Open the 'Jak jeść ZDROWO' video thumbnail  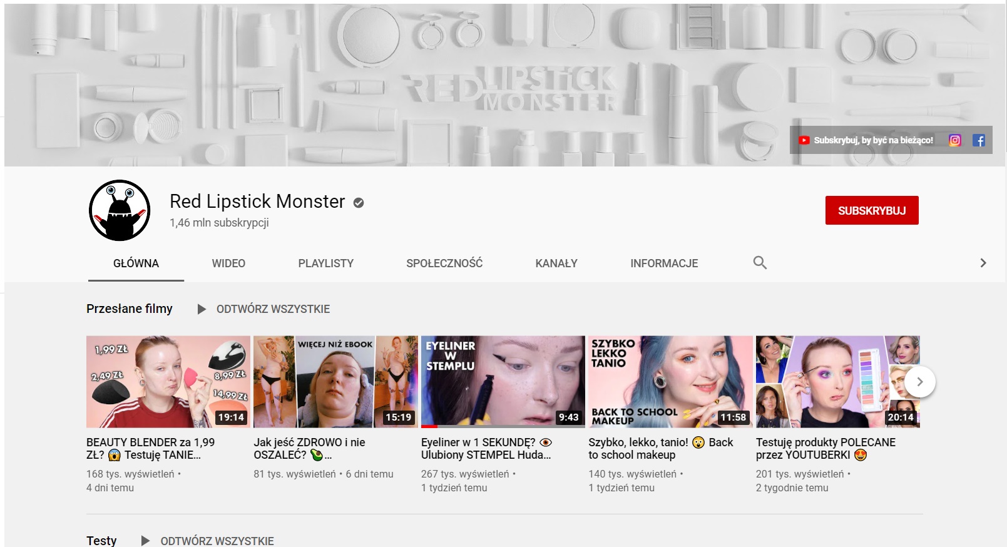pos(335,382)
